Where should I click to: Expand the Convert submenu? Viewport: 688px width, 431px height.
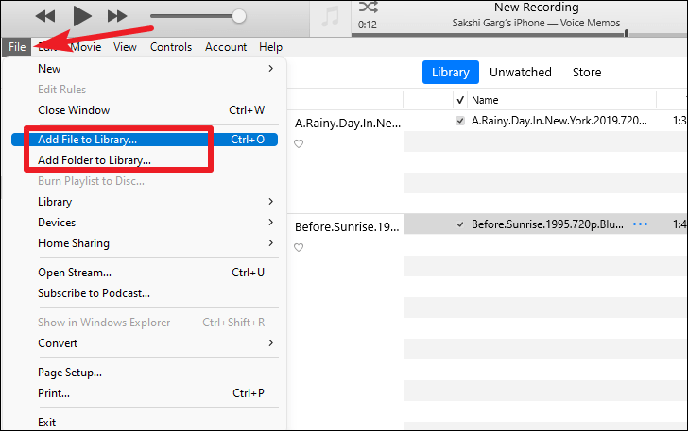(x=145, y=343)
